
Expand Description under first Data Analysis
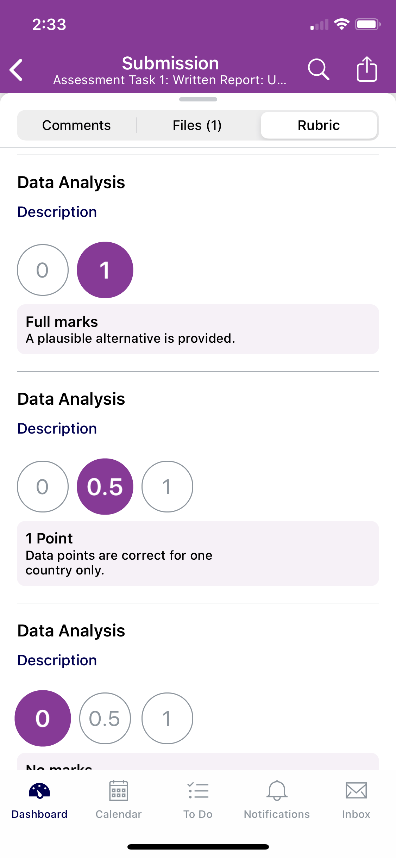click(x=57, y=212)
